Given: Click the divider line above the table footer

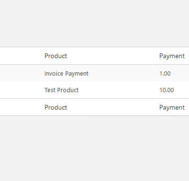Looking at the screenshot, I should pyautogui.click(x=94, y=99).
